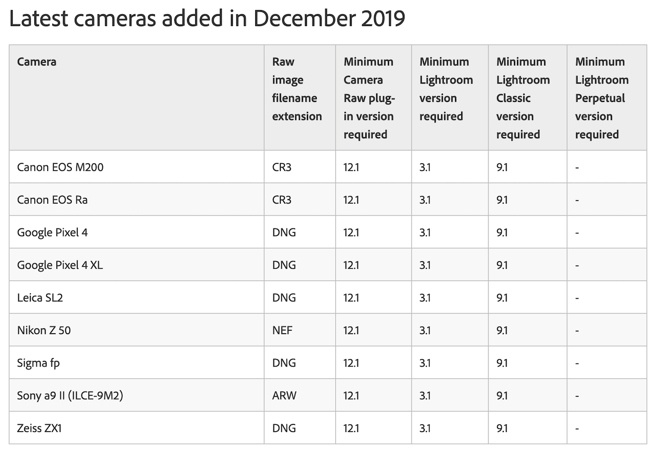The height and width of the screenshot is (453, 656).
Task: Click the Raw image filename extension header
Action: click(x=297, y=89)
